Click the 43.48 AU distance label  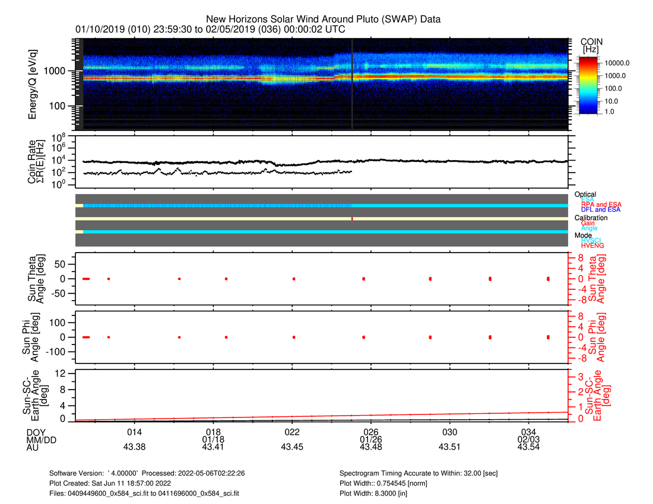(370, 447)
